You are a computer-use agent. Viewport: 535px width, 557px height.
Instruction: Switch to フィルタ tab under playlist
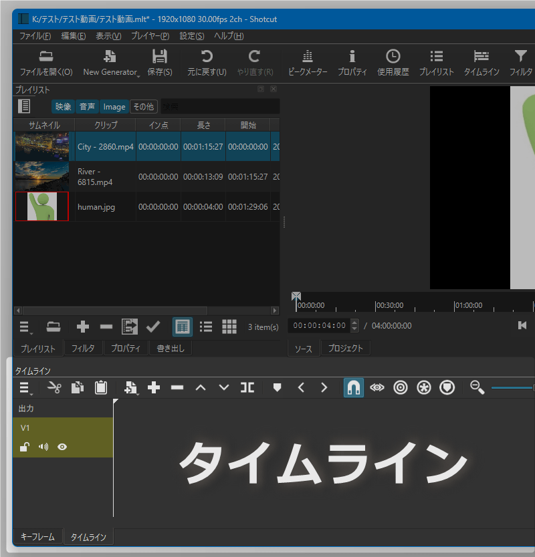83,349
